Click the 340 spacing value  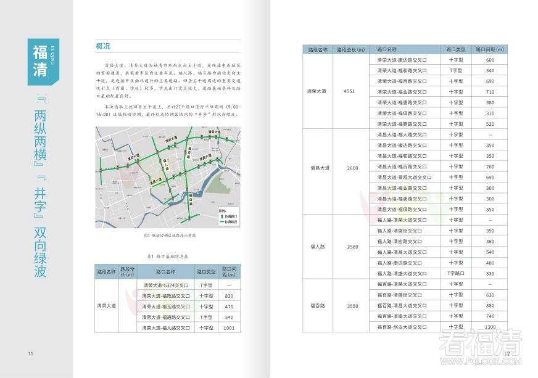click(x=490, y=71)
